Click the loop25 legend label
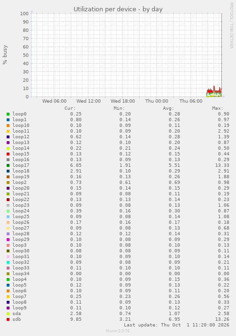This screenshot has height=336, width=236. [x=21, y=217]
